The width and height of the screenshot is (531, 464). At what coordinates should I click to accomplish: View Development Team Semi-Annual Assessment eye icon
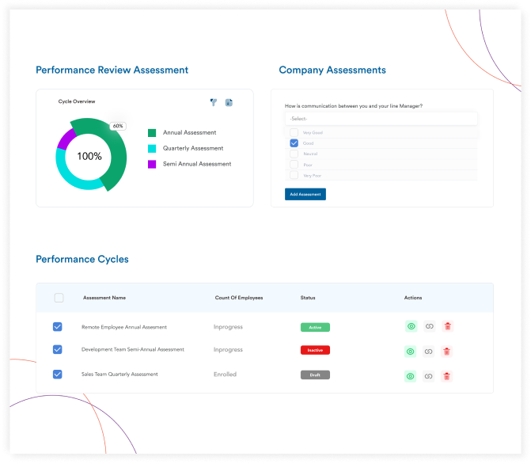click(411, 352)
